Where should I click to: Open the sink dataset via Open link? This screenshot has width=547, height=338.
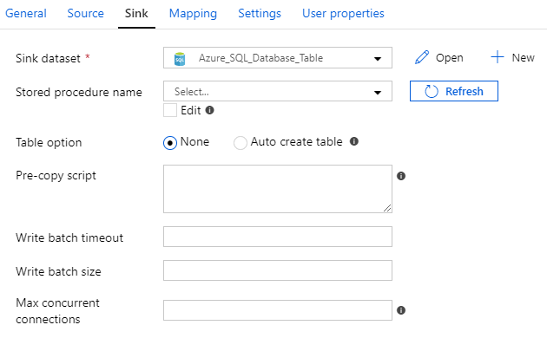coord(450,58)
